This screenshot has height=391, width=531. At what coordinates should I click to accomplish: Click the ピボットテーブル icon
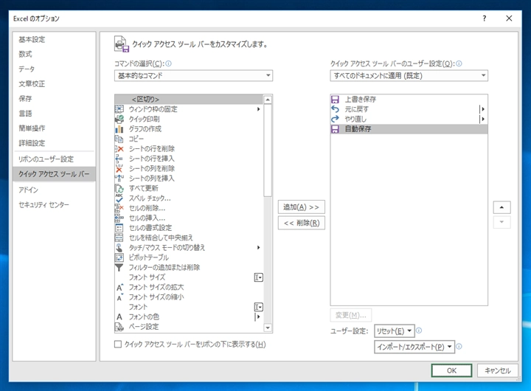[x=119, y=257]
